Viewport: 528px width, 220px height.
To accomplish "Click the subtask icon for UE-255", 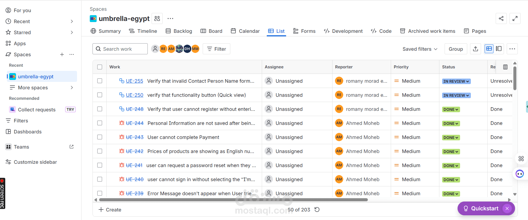I will coord(122,81).
